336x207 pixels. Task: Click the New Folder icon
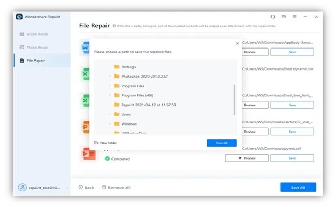click(96, 143)
